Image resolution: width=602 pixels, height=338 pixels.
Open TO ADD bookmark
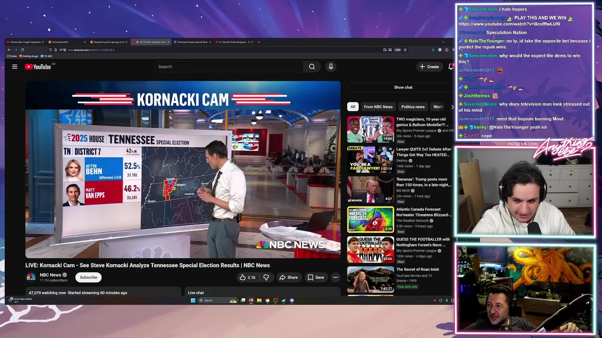coord(46,56)
